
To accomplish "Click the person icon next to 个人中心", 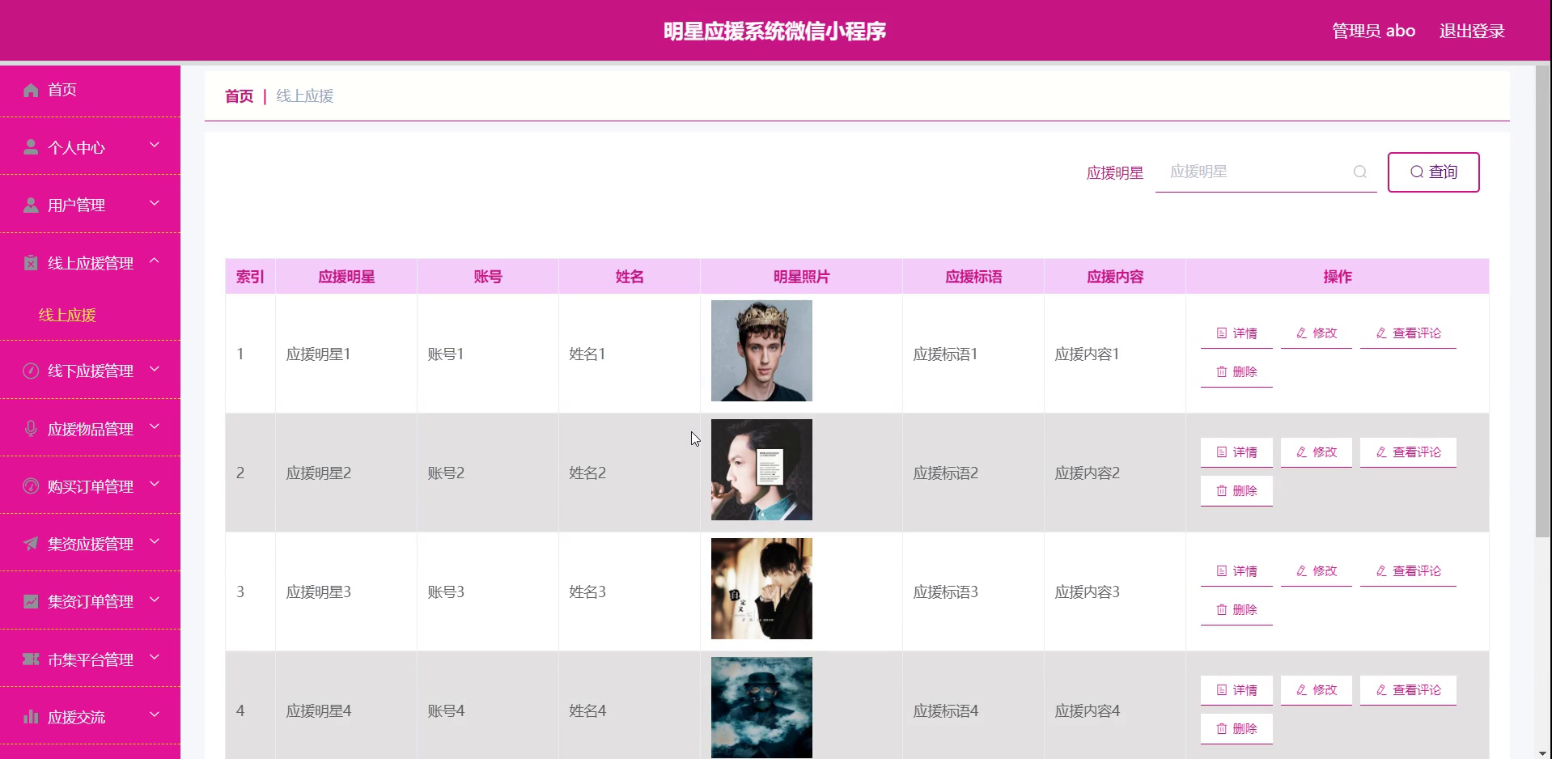I will tap(31, 147).
